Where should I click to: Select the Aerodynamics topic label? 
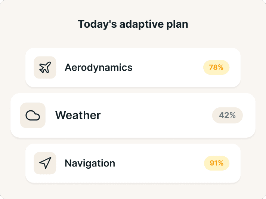[98, 68]
